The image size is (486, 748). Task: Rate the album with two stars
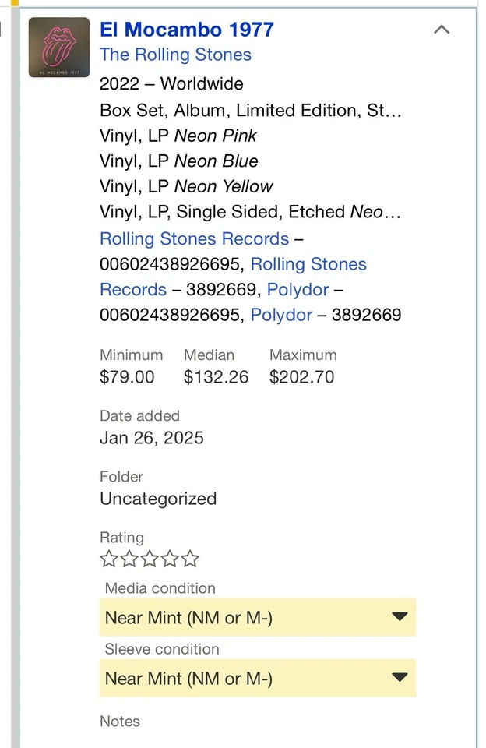pyautogui.click(x=129, y=559)
